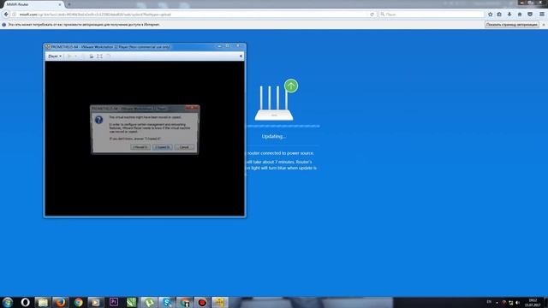
Task: Click the question mark icon in dialog
Action: (99, 120)
